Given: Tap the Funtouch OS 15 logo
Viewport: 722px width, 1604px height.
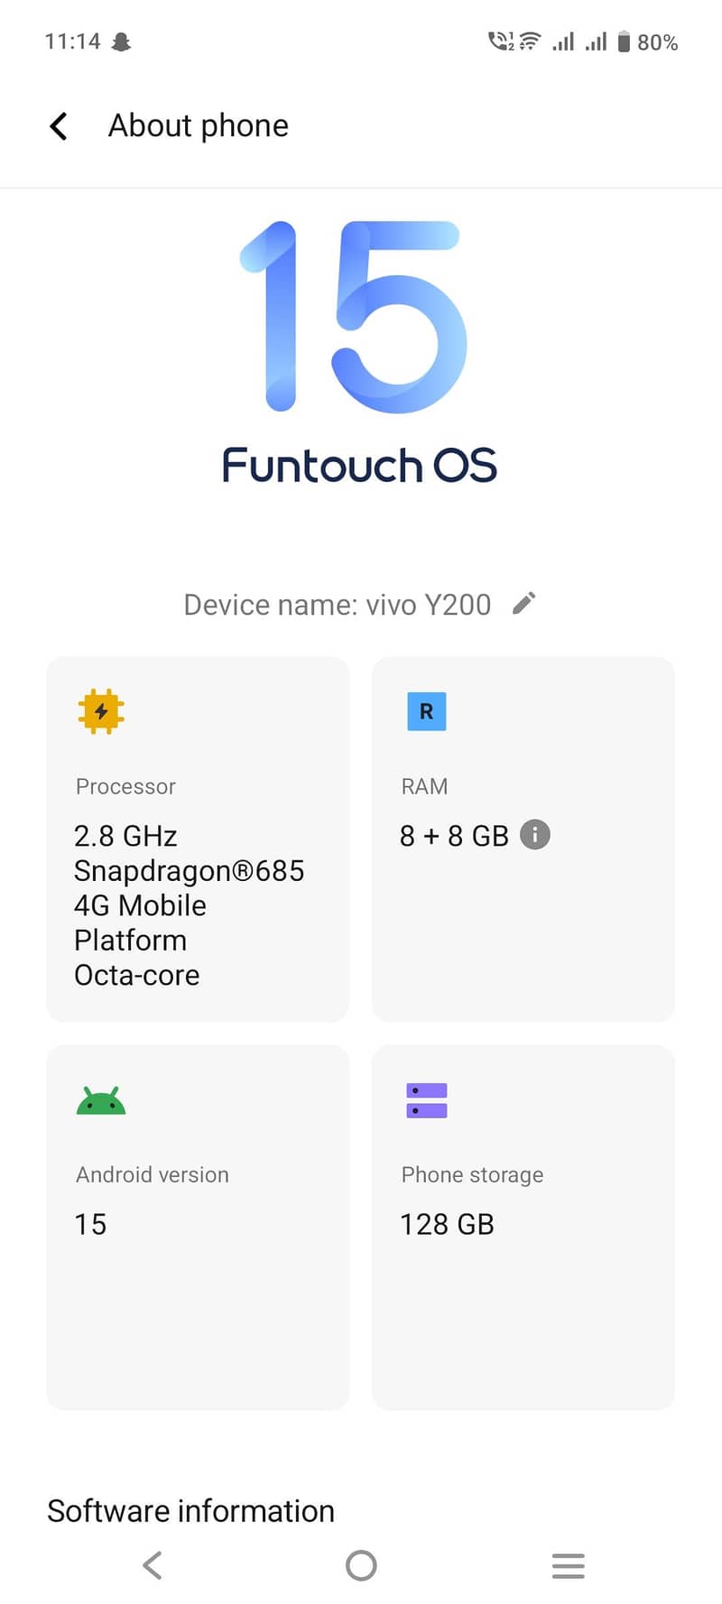Looking at the screenshot, I should [x=359, y=352].
